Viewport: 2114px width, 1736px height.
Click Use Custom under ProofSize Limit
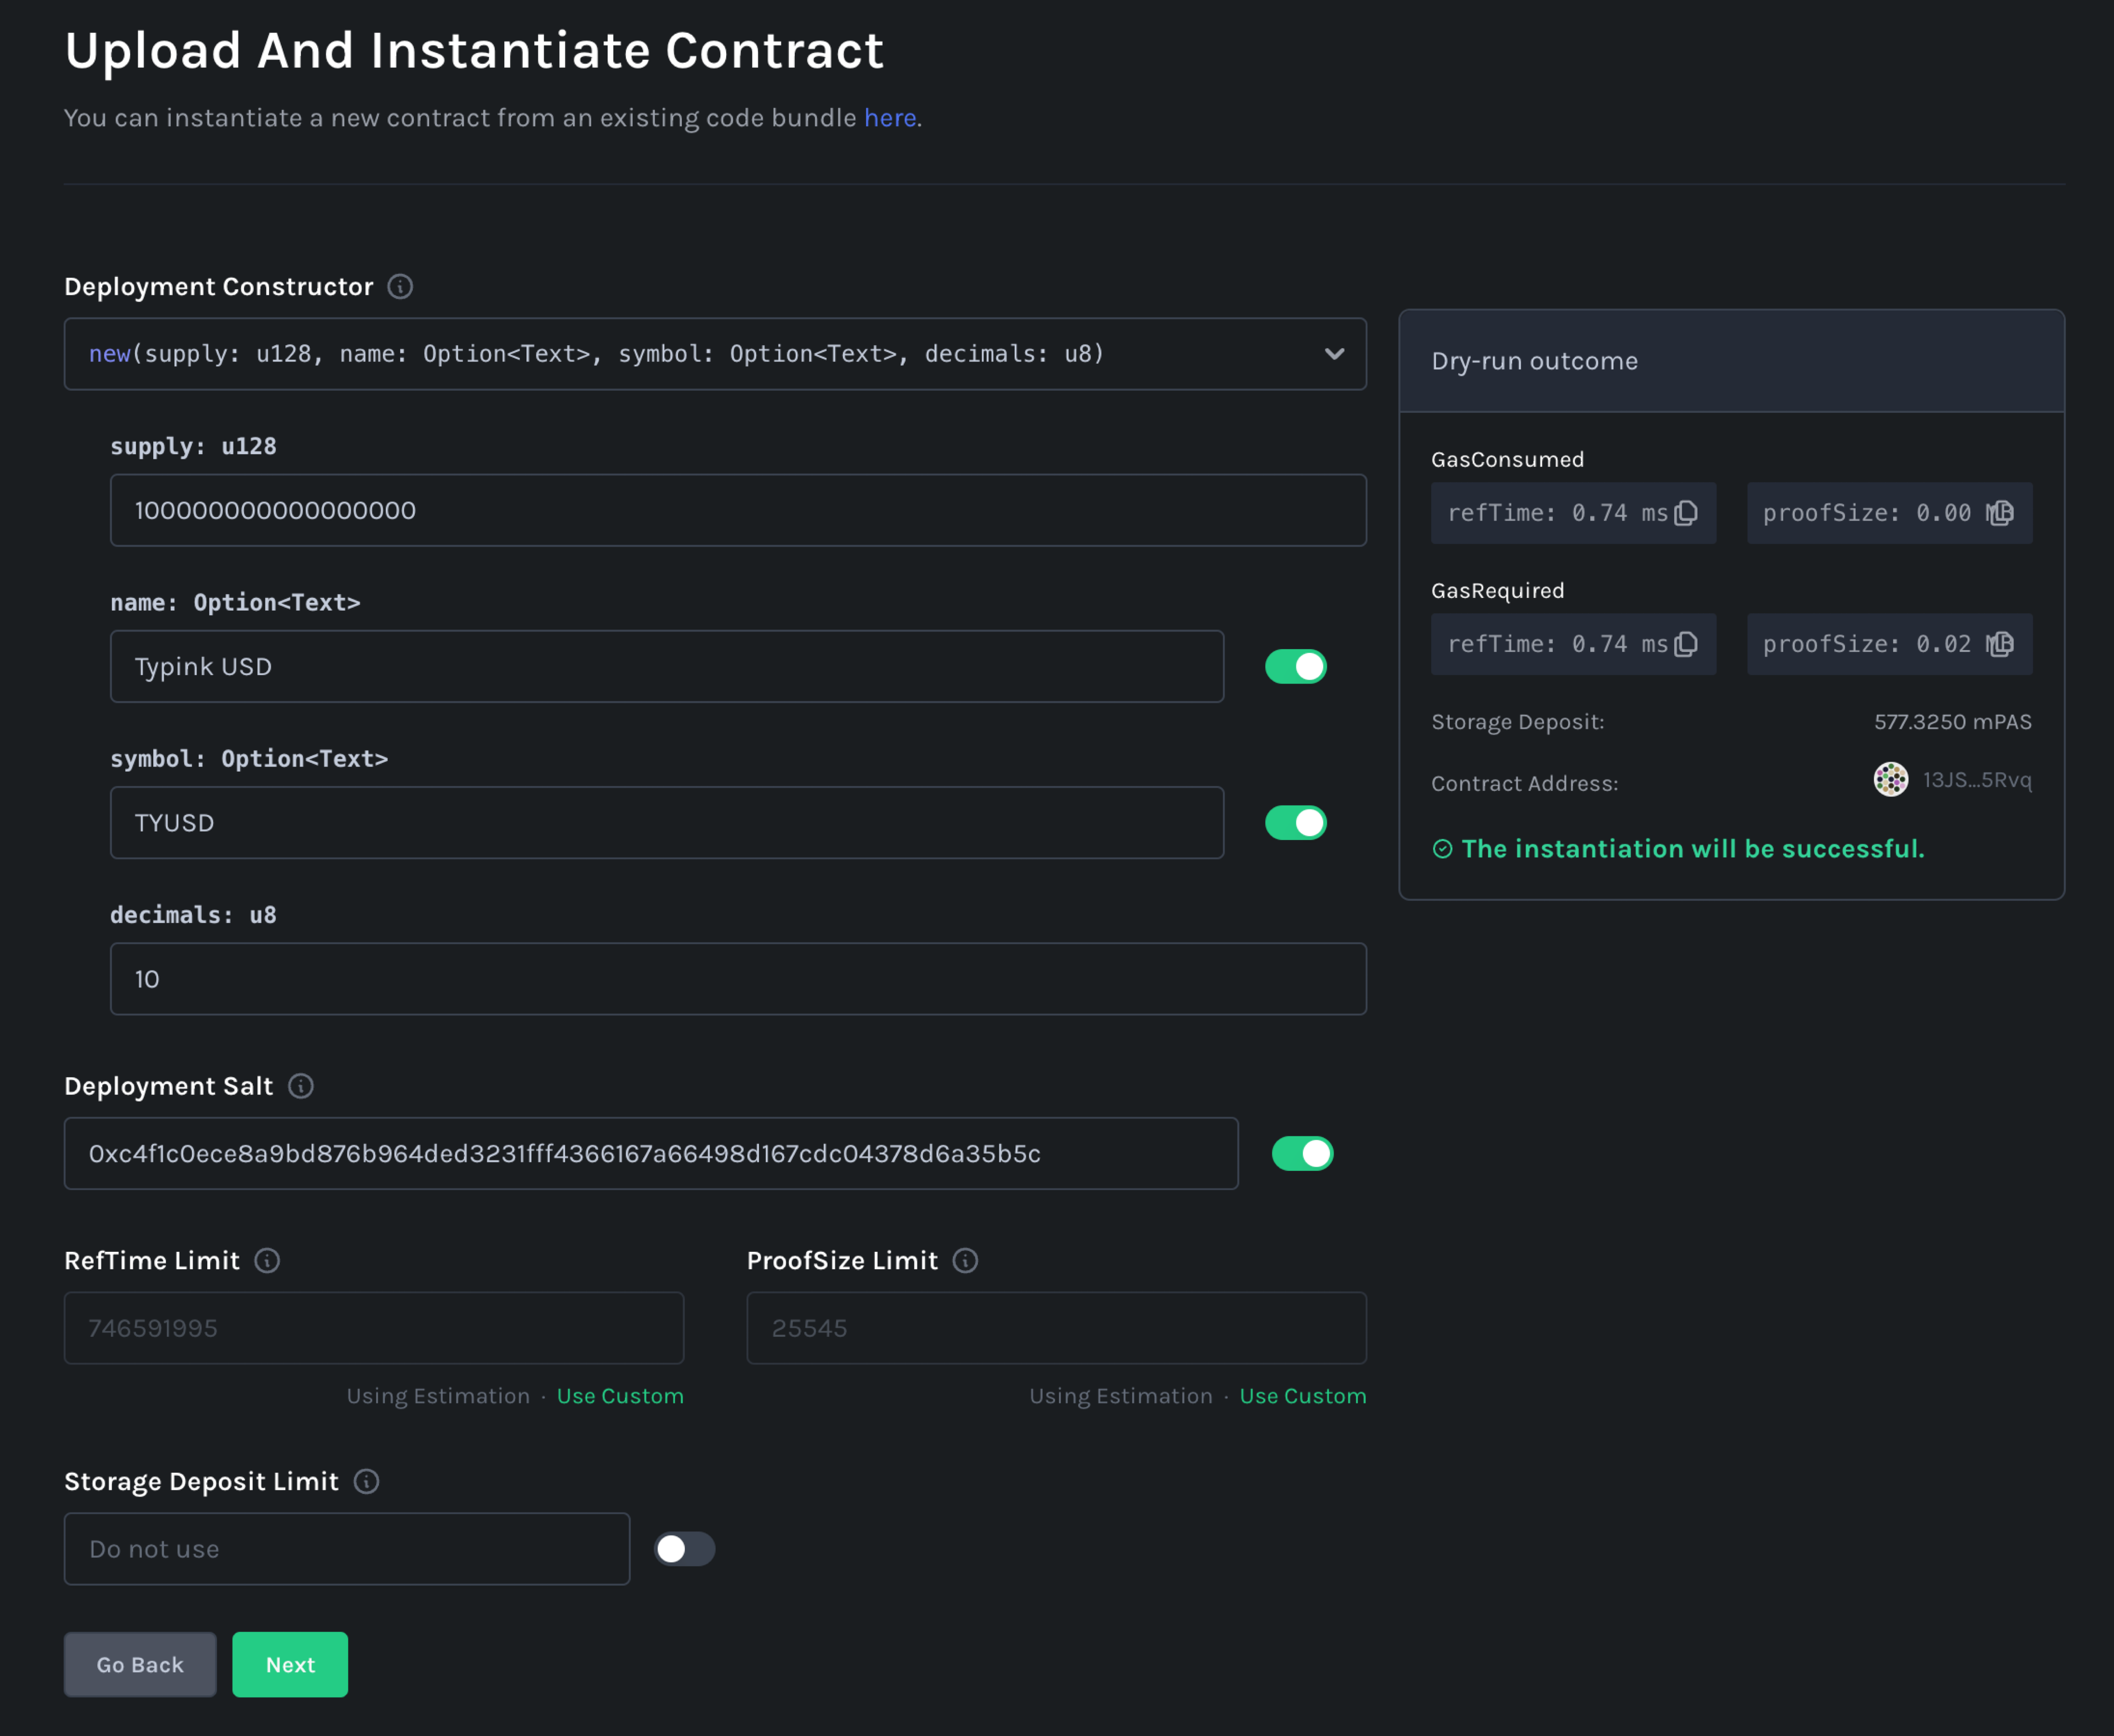coord(1302,1396)
